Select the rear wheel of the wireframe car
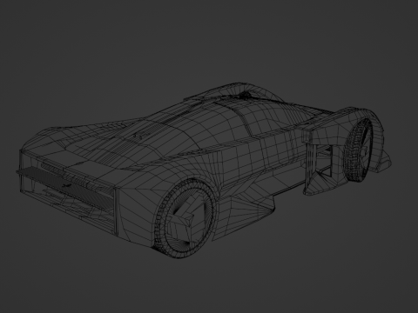 (x=358, y=150)
